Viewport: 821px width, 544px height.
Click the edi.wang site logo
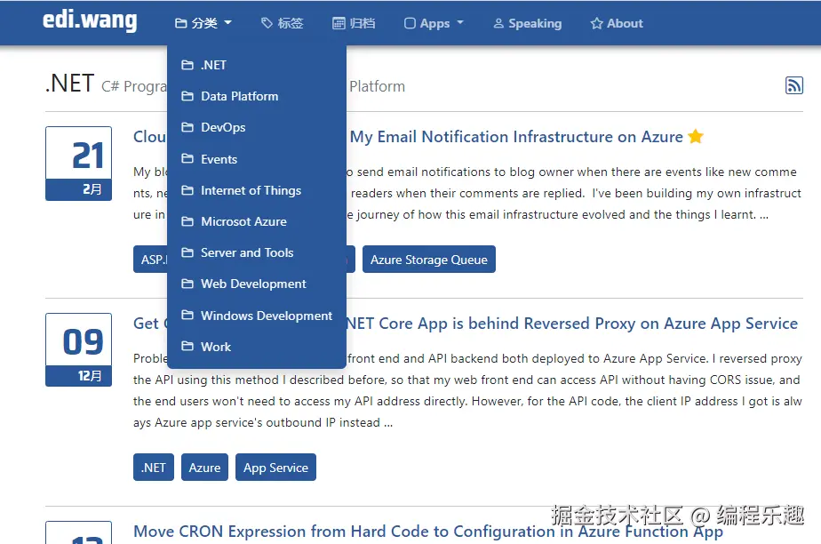coord(90,21)
